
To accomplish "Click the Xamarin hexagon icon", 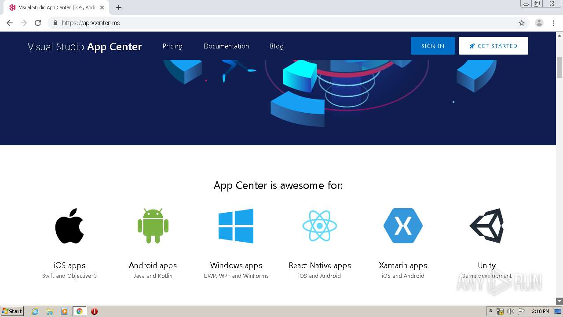I will 403,226.
